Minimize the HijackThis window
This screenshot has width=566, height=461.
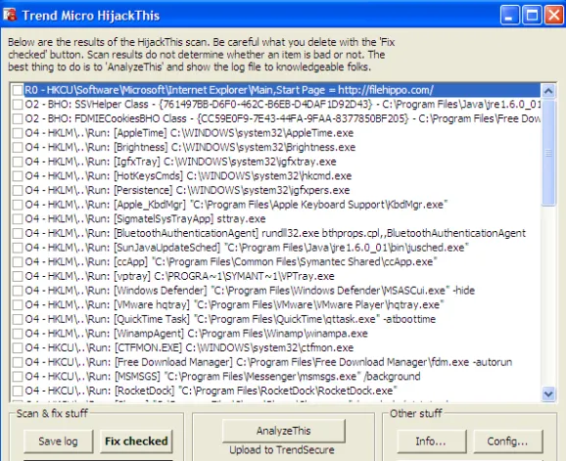click(x=510, y=15)
